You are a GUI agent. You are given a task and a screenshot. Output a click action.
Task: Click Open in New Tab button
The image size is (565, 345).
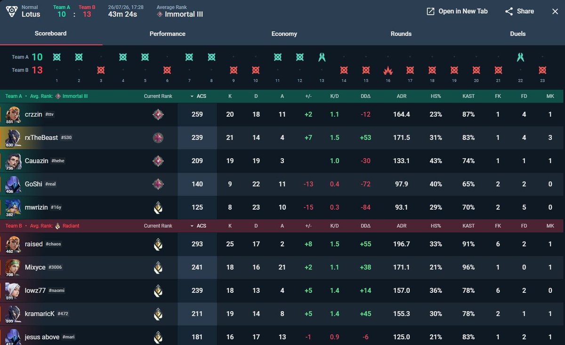(x=457, y=11)
